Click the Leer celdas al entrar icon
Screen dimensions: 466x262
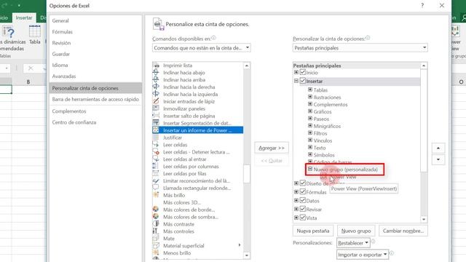pos(156,159)
